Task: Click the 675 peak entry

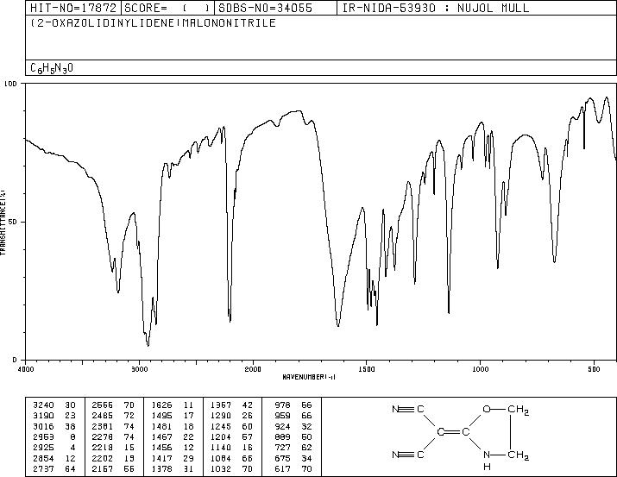Action: [293, 458]
